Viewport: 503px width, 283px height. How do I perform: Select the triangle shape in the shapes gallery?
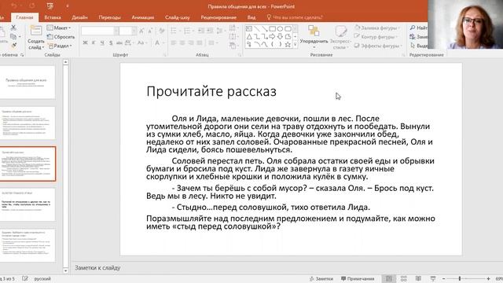click(x=249, y=37)
